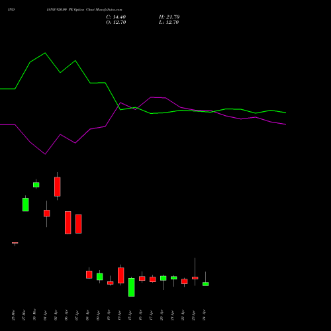Click the 23 Apr date label

pyautogui.click(x=193, y=315)
